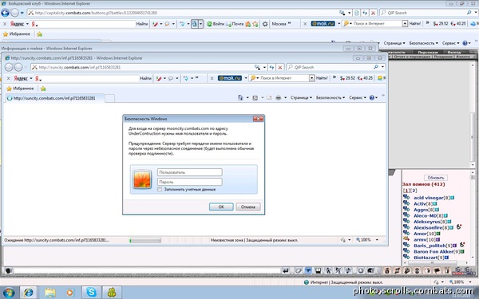Click Избранное in the suncity window
479x299 pixels.
20,89
